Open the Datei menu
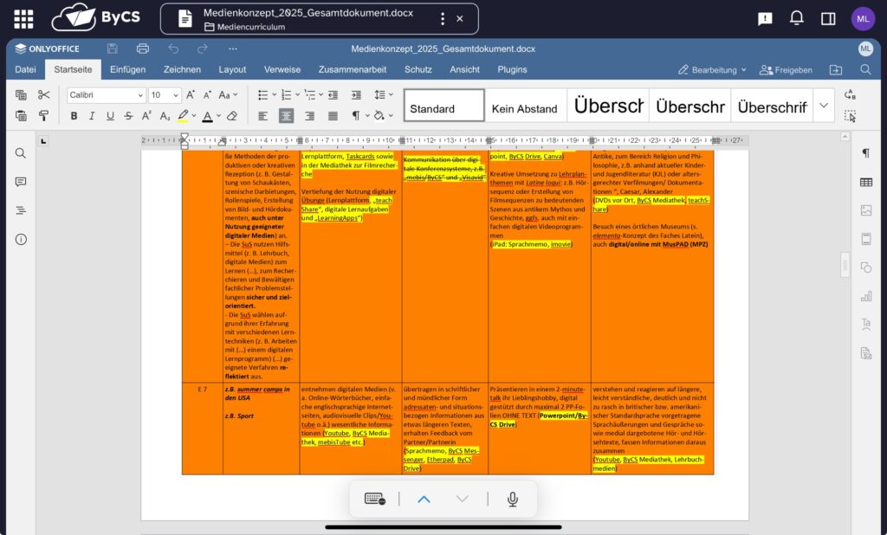Screen dimensions: 887x535 [25, 69]
